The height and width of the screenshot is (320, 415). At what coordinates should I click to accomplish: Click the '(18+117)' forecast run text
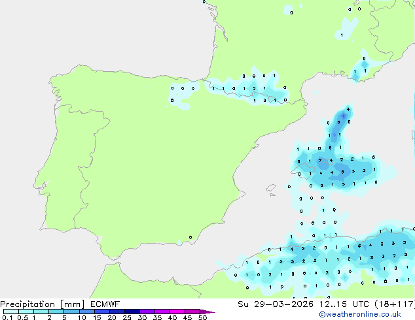395,304
